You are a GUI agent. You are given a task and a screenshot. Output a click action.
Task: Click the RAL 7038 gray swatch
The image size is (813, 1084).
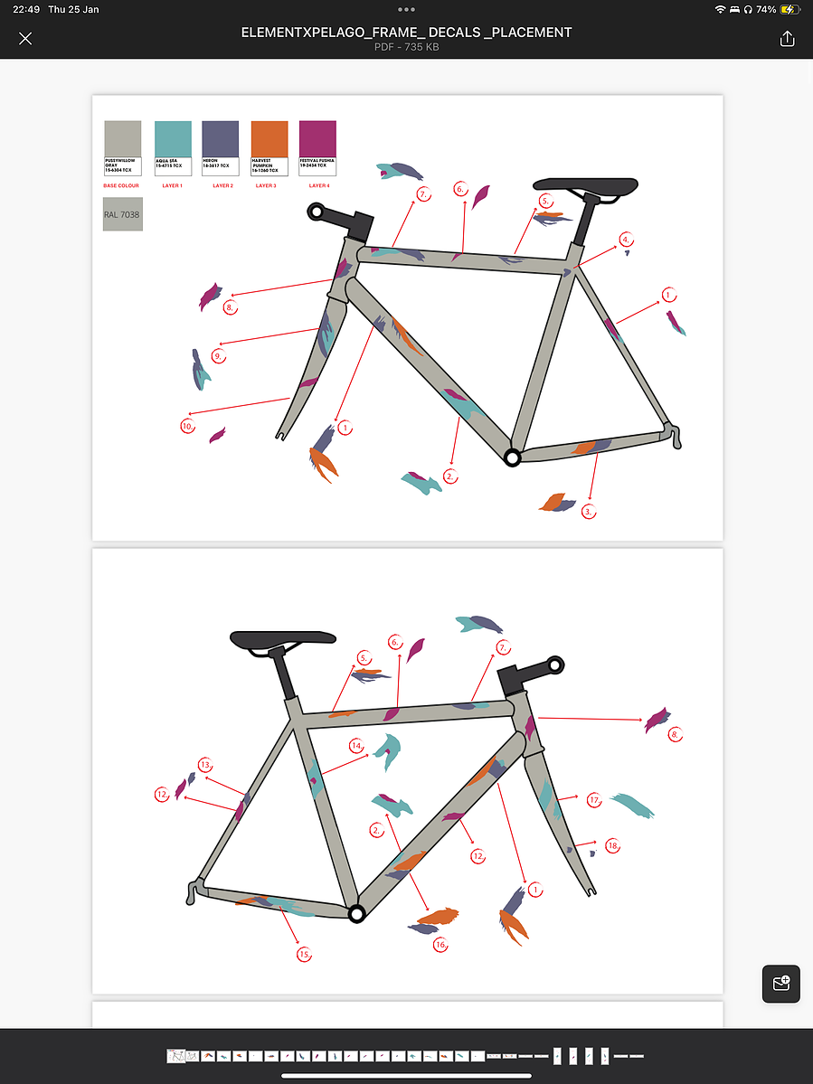click(x=122, y=214)
